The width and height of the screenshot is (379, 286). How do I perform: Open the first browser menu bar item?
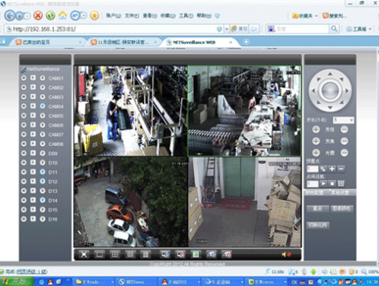[x=113, y=16]
